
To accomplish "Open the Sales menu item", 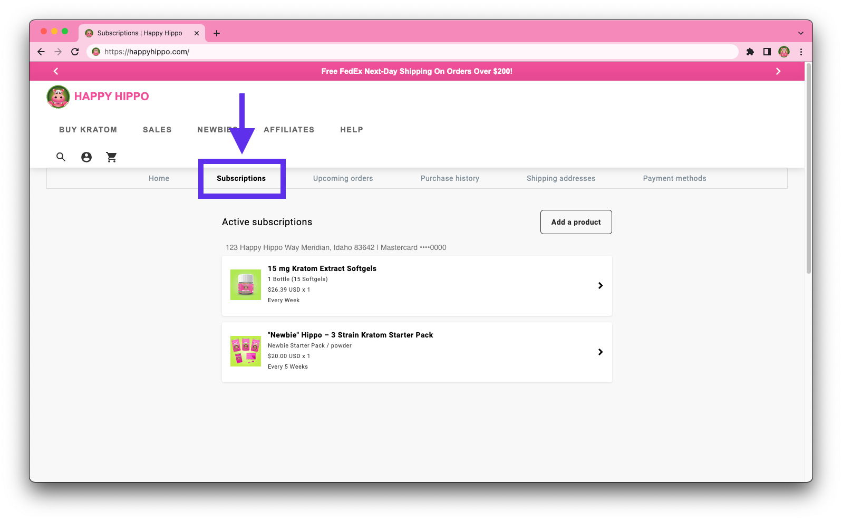I will (157, 130).
